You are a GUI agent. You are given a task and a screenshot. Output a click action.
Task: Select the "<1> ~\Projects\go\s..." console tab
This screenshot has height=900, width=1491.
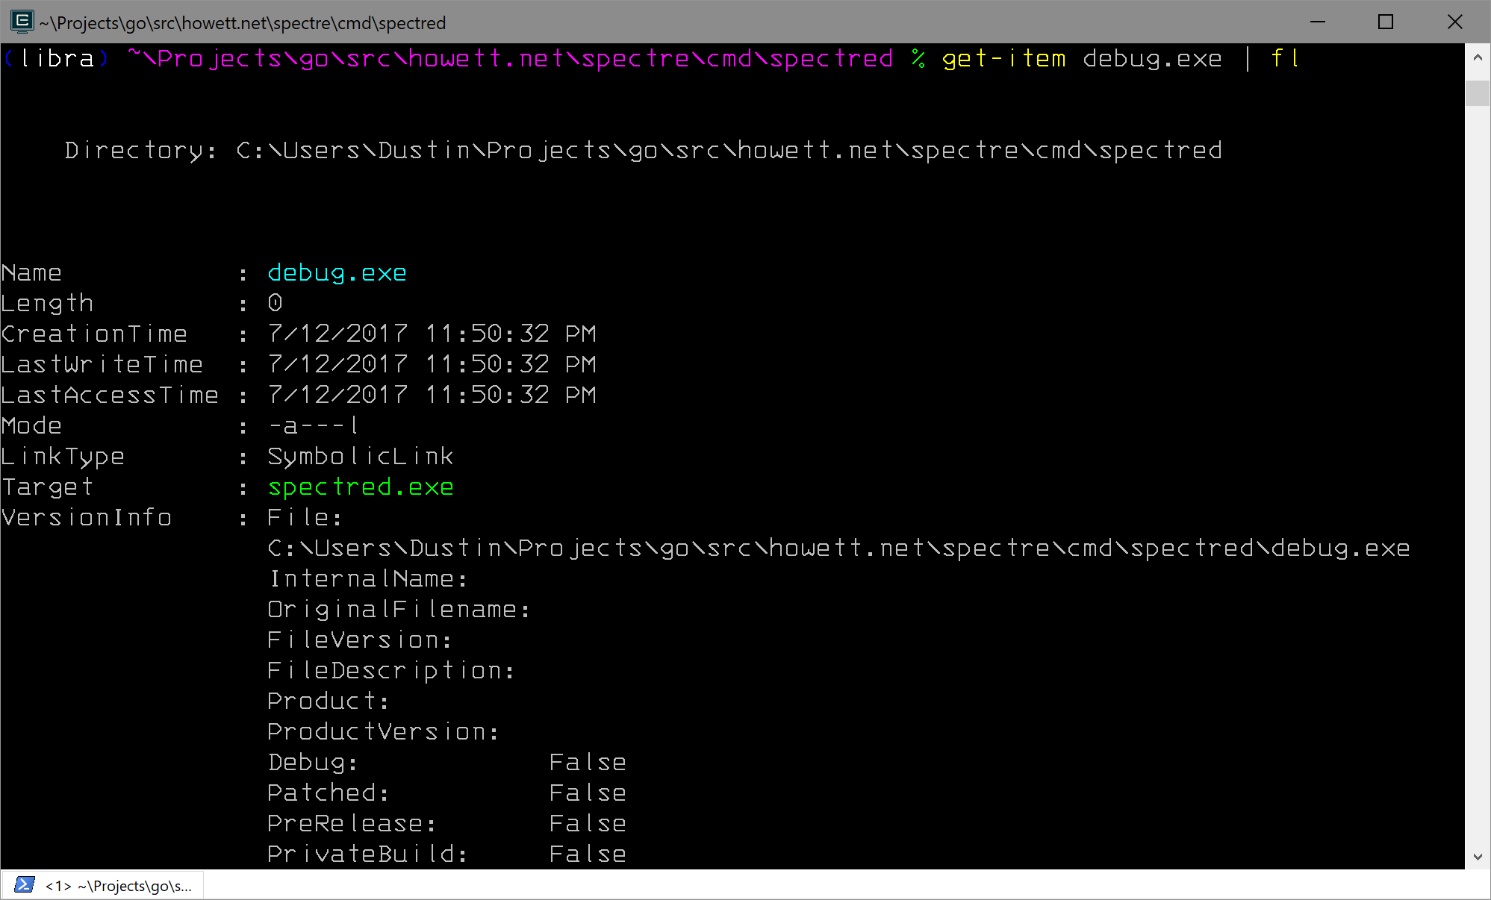point(103,885)
